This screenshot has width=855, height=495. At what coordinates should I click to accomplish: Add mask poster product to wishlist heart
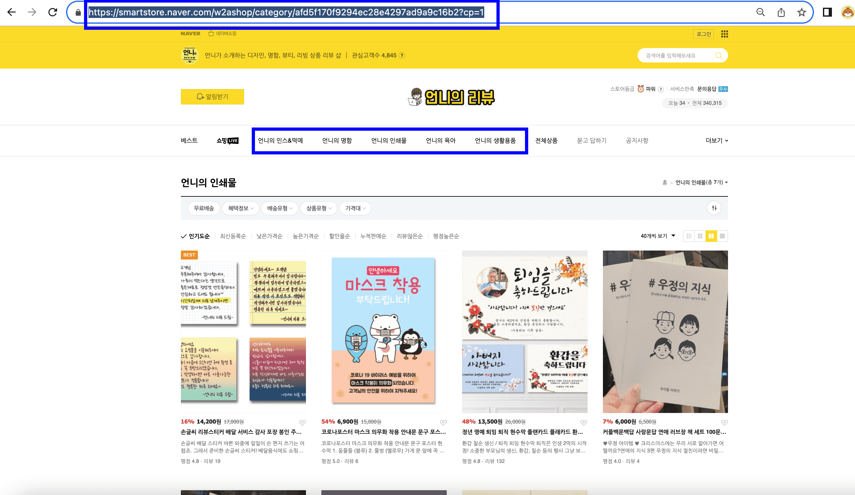[443, 423]
